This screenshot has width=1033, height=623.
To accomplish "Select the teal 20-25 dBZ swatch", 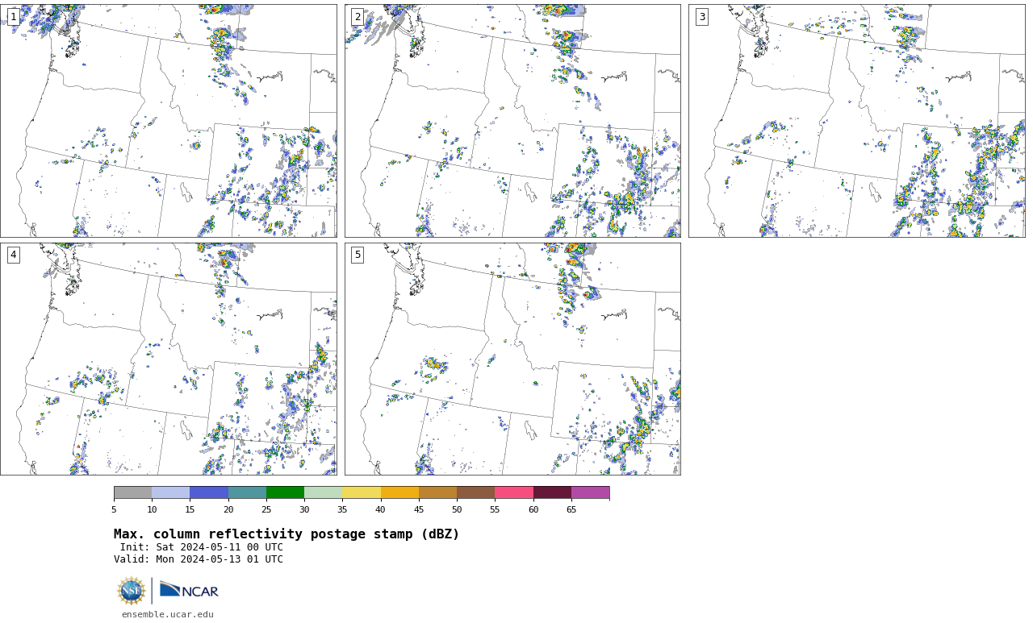I will 247,492.
